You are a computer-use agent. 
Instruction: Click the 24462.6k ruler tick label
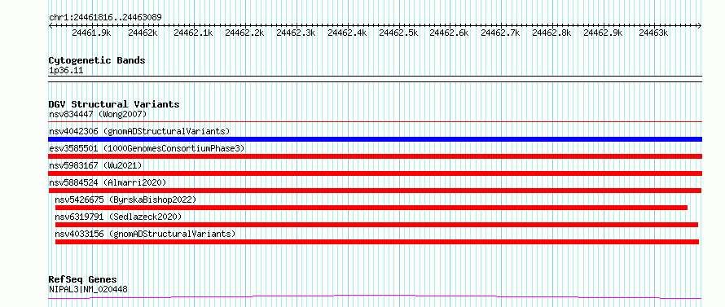[450, 33]
